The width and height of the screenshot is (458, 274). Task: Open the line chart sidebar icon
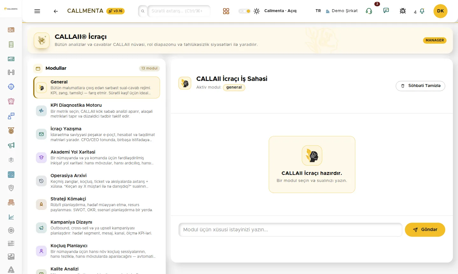(11, 217)
